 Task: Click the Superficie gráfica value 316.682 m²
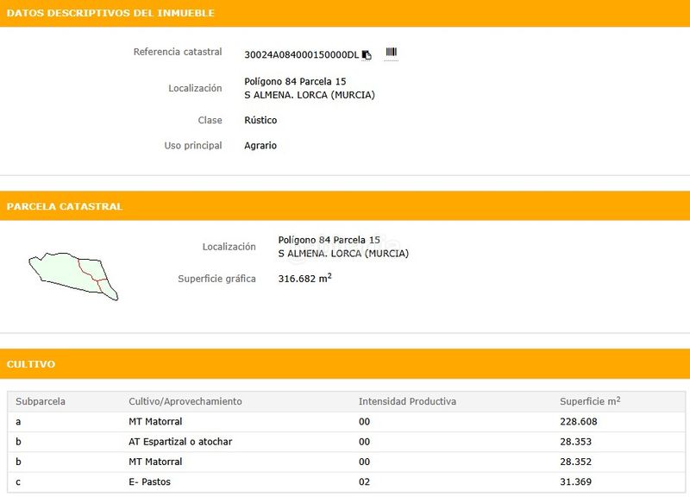304,279
